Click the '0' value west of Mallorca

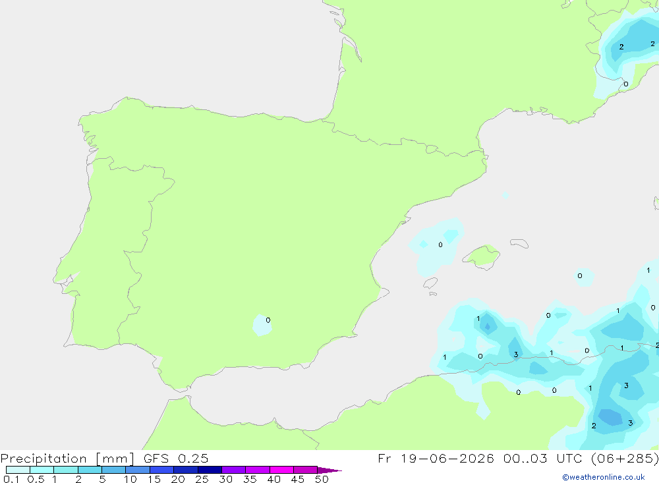coord(440,244)
